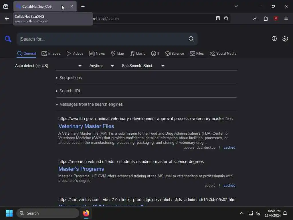Viewport: 293px width, 220px height.
Task: Click the Windows taskbar Search box
Action: (48, 213)
